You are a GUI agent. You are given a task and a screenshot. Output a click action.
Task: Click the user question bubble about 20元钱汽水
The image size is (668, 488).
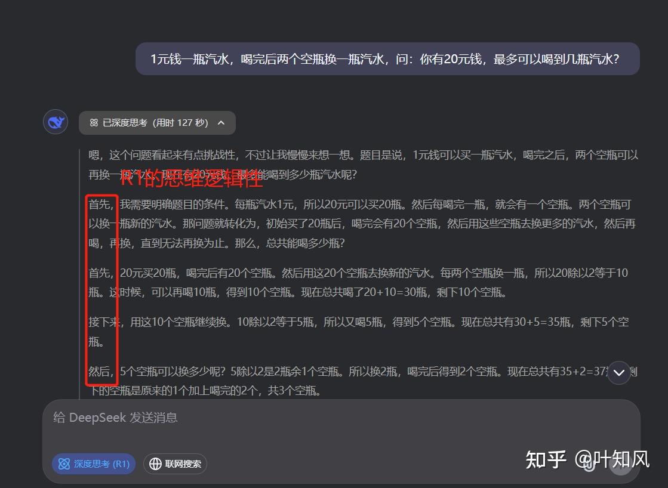[x=387, y=59]
